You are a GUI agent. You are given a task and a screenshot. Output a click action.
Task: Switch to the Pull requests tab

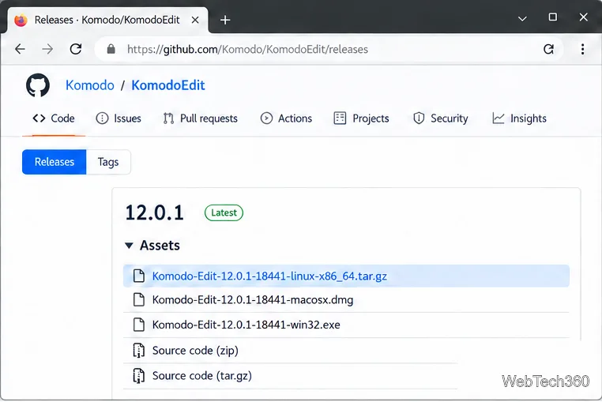click(x=200, y=118)
